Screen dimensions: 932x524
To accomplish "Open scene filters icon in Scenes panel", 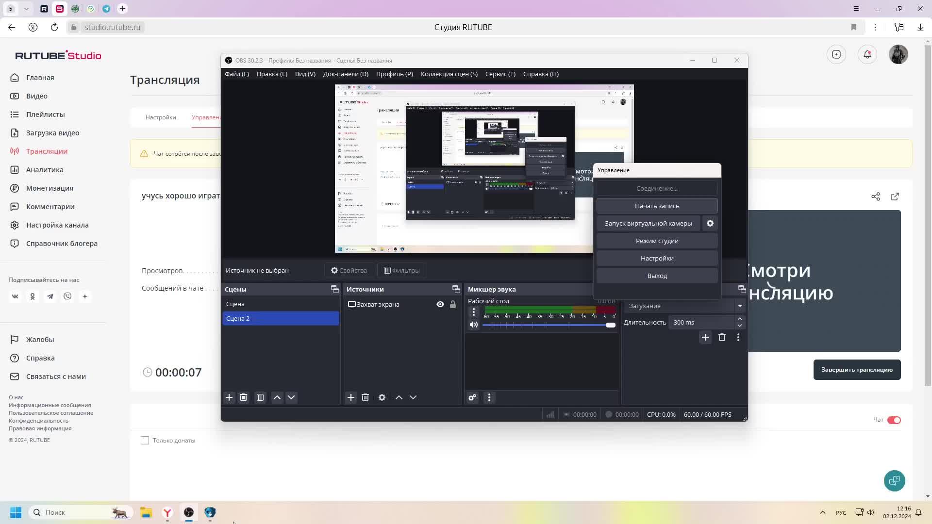I will coord(261,397).
